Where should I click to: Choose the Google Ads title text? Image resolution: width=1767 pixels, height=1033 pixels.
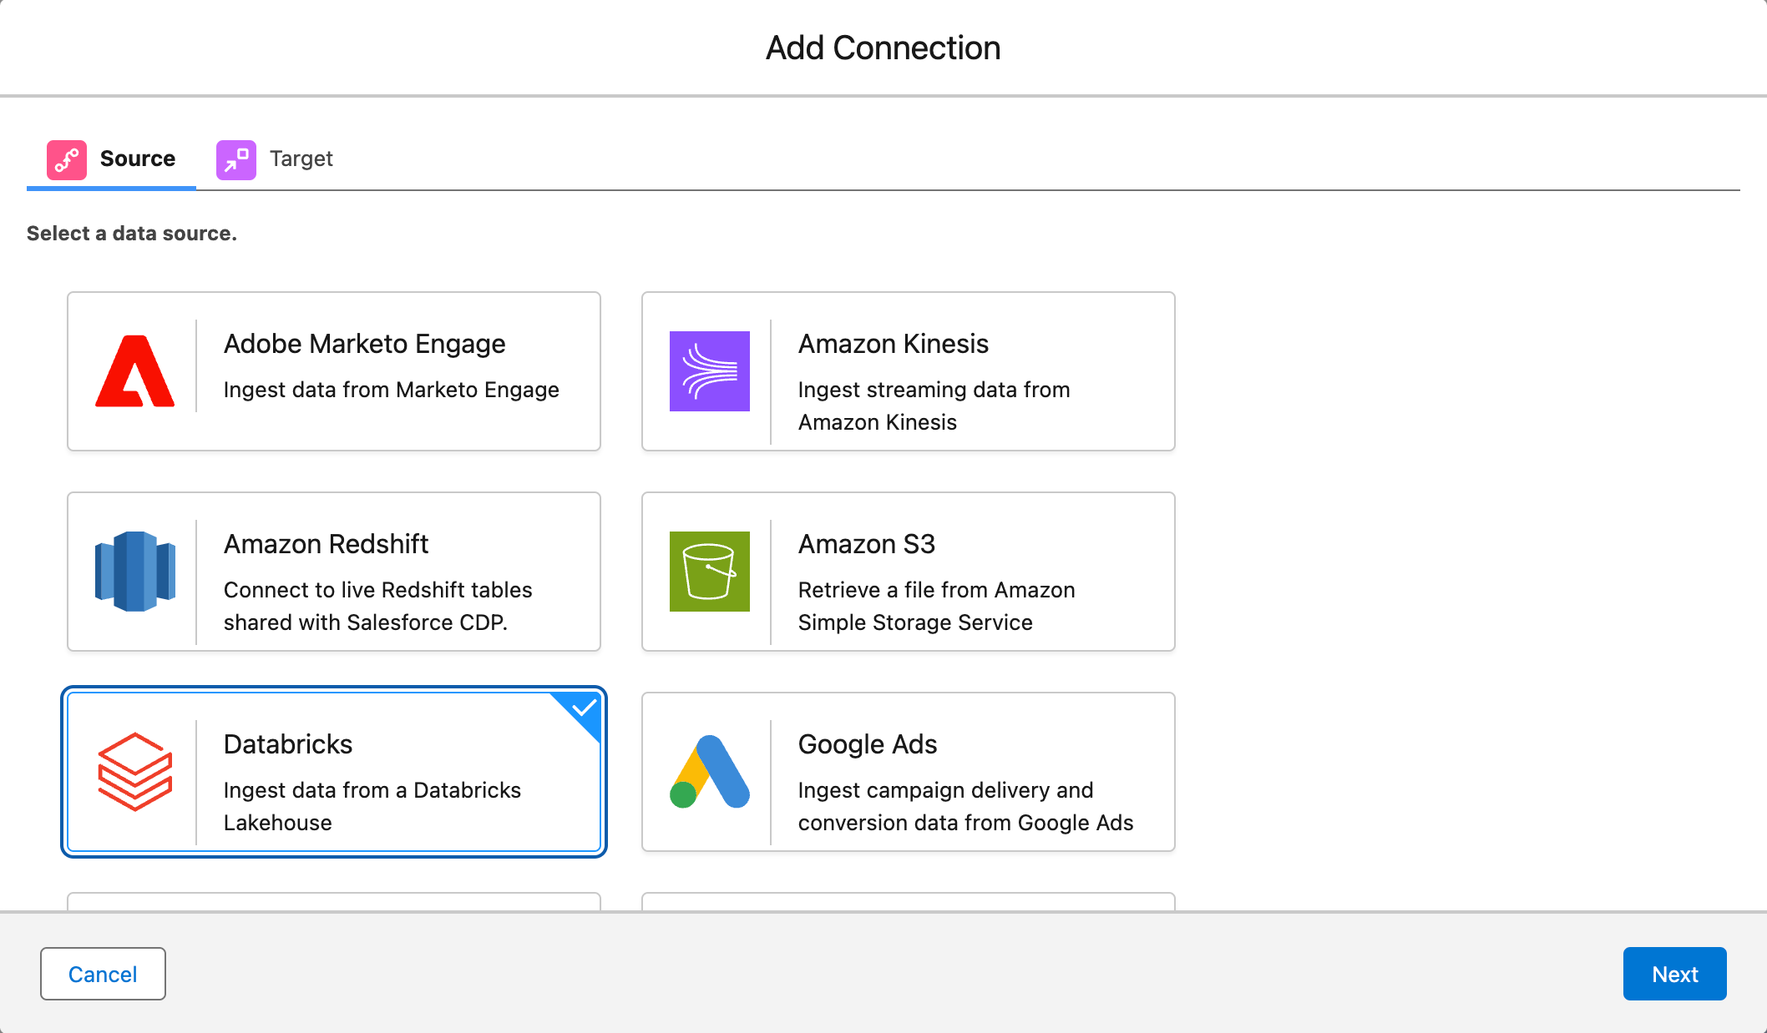click(x=868, y=744)
